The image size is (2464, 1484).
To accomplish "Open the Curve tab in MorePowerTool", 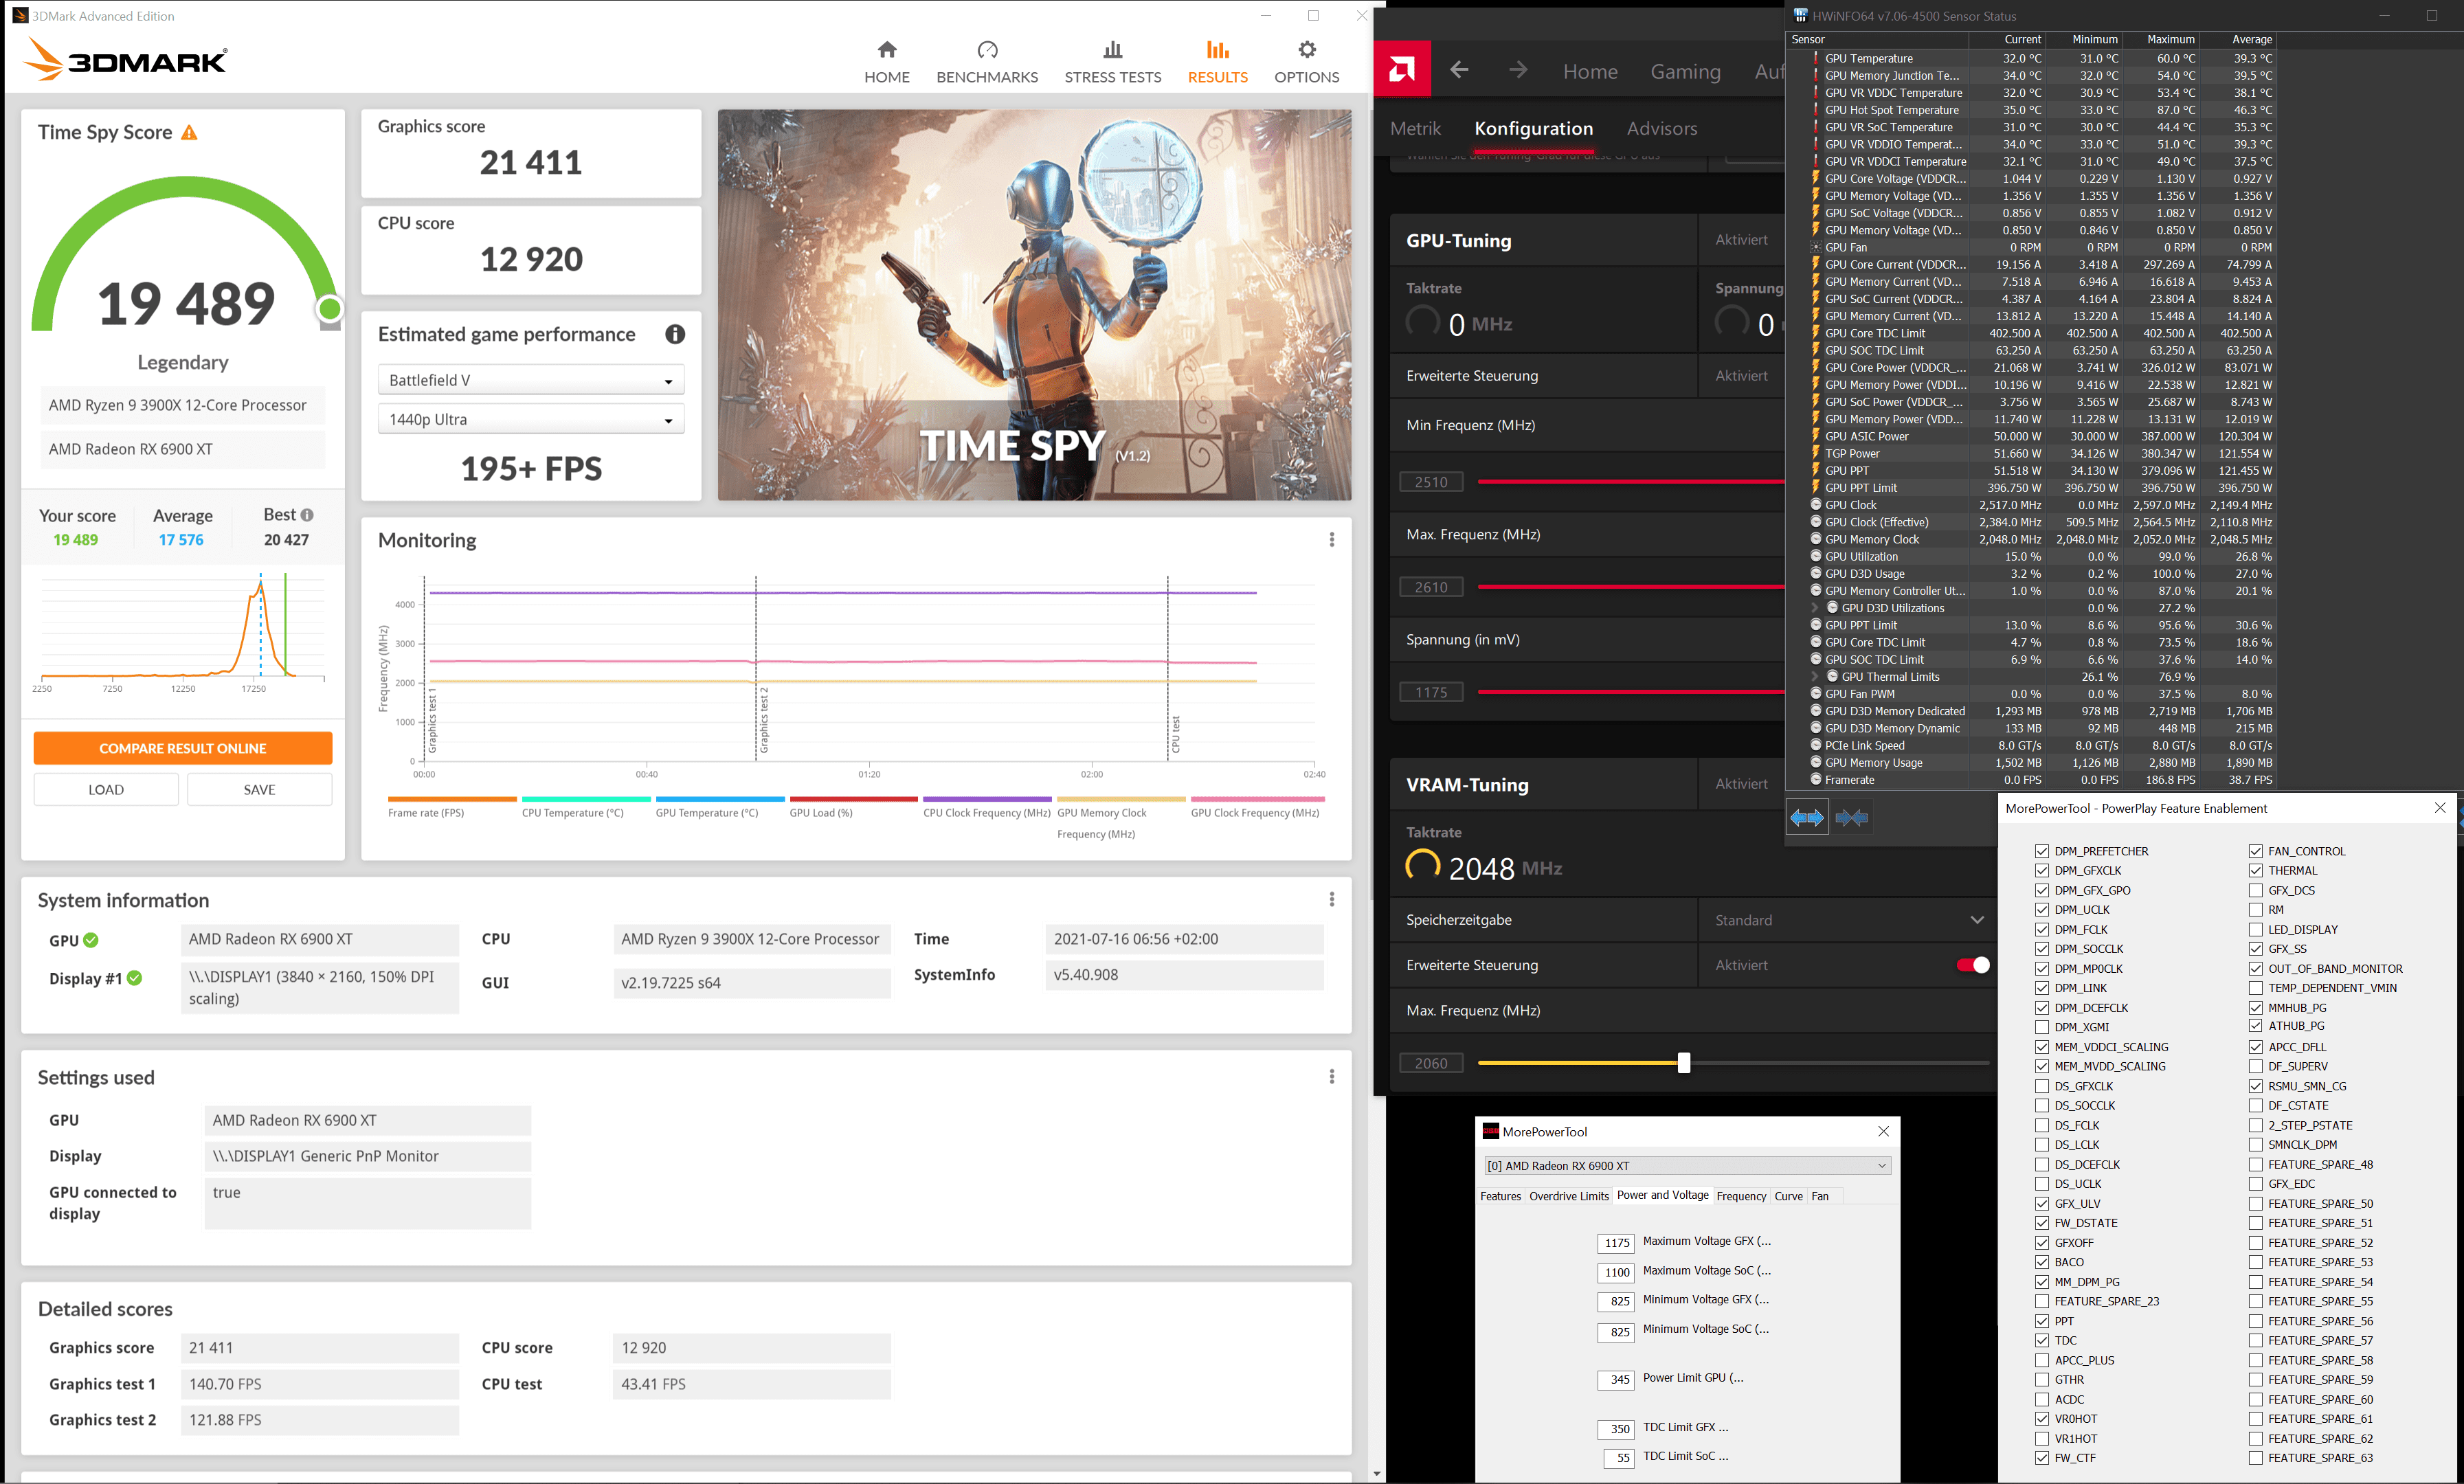I will click(x=1788, y=1196).
